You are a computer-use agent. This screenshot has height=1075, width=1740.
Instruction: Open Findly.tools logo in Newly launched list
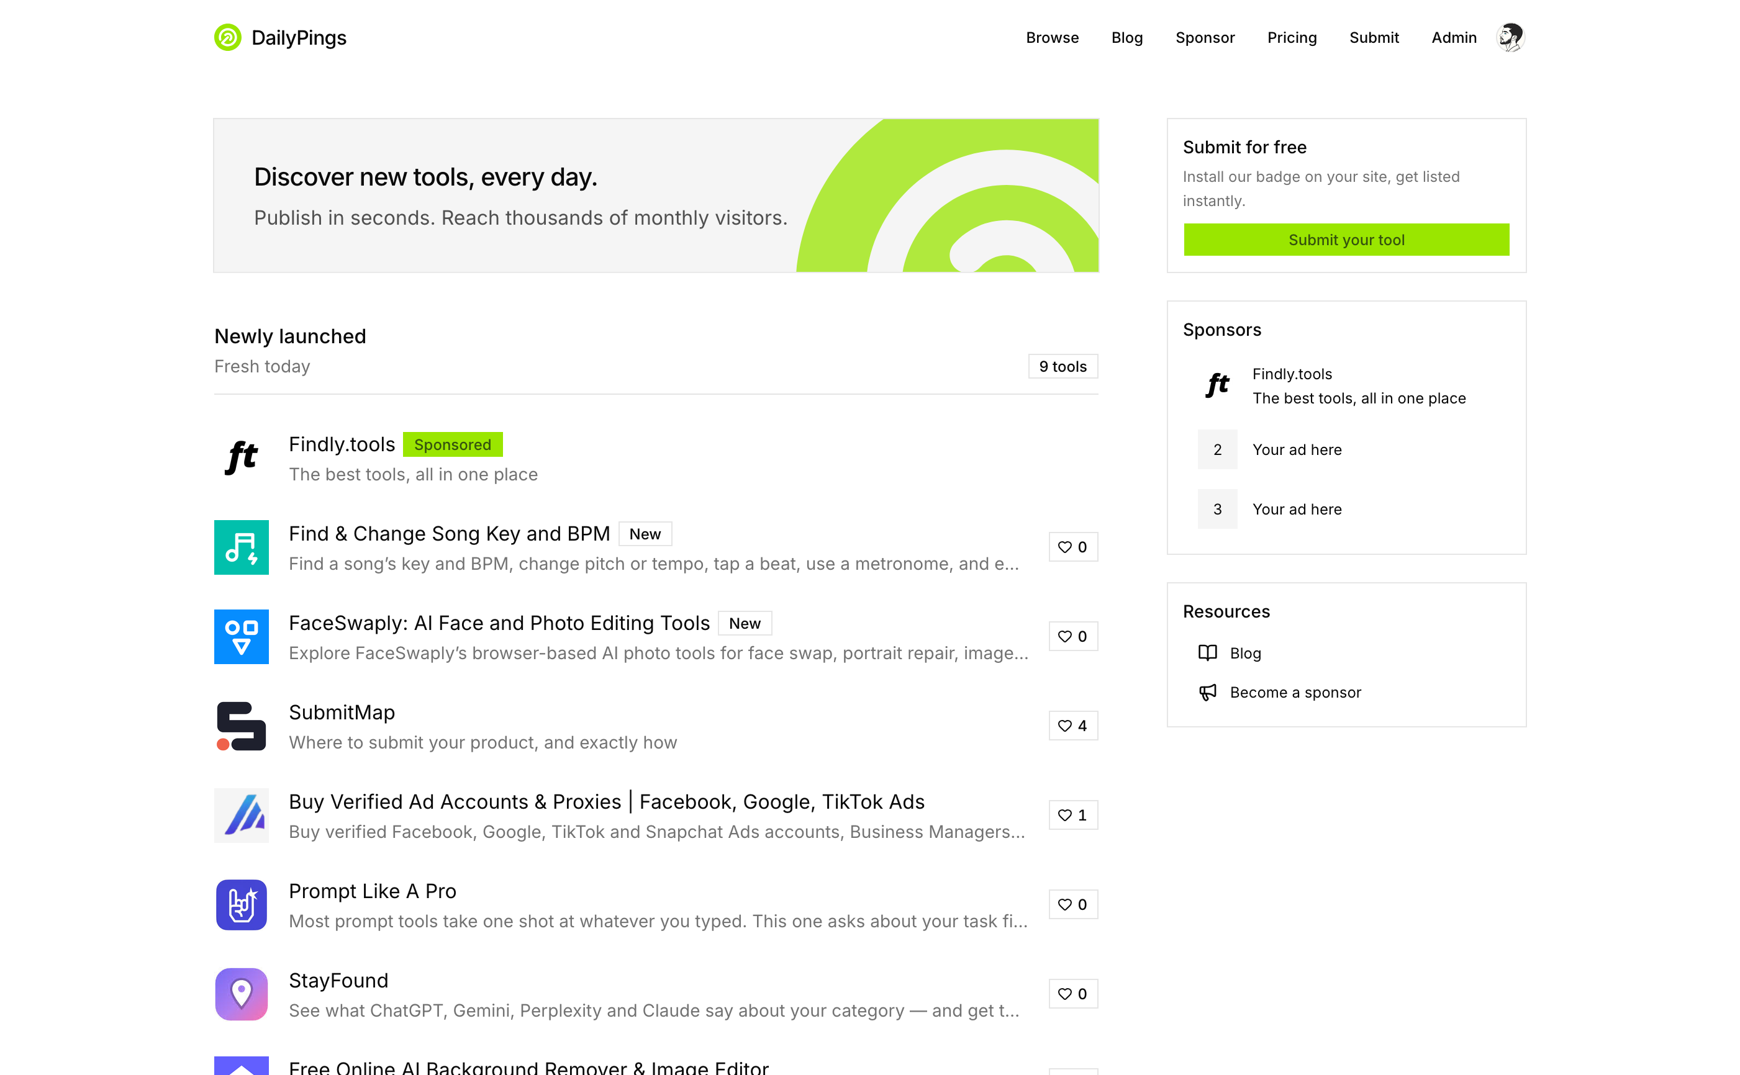tap(241, 458)
